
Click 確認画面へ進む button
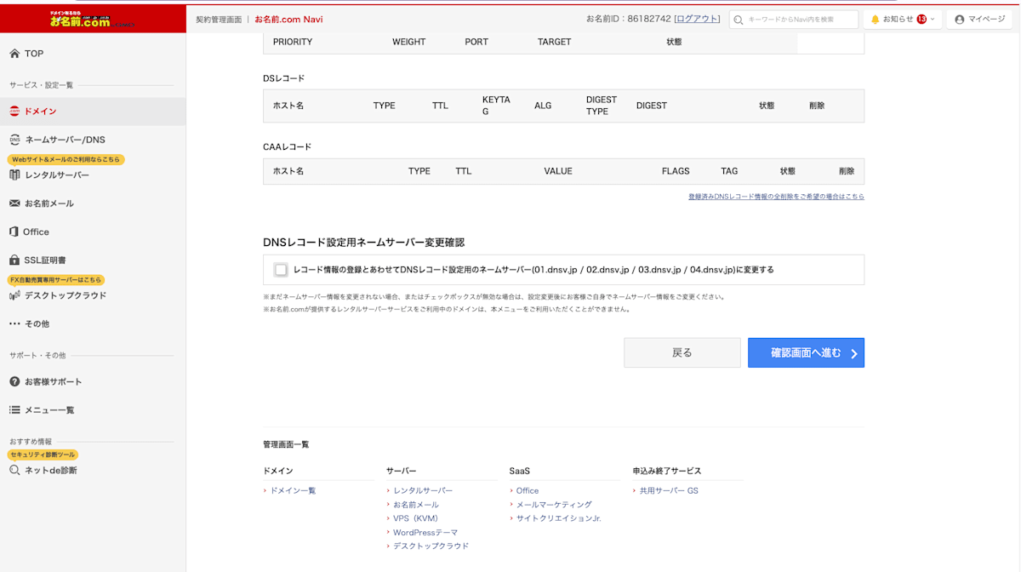(806, 353)
